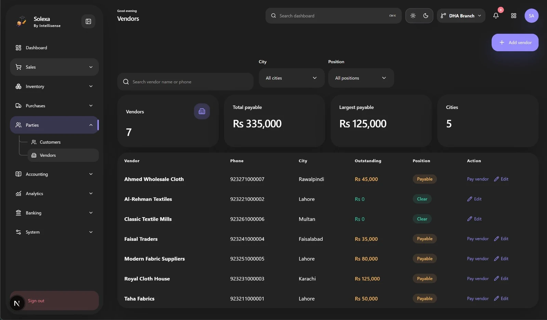
Task: Open the All cities dropdown
Action: 292,78
